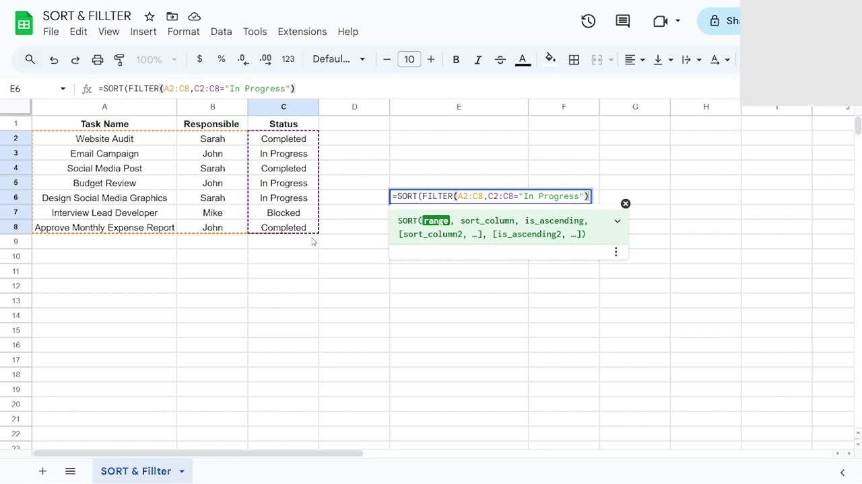Screen dimensions: 862x484
Task: Open the Extensions menu
Action: pos(302,32)
